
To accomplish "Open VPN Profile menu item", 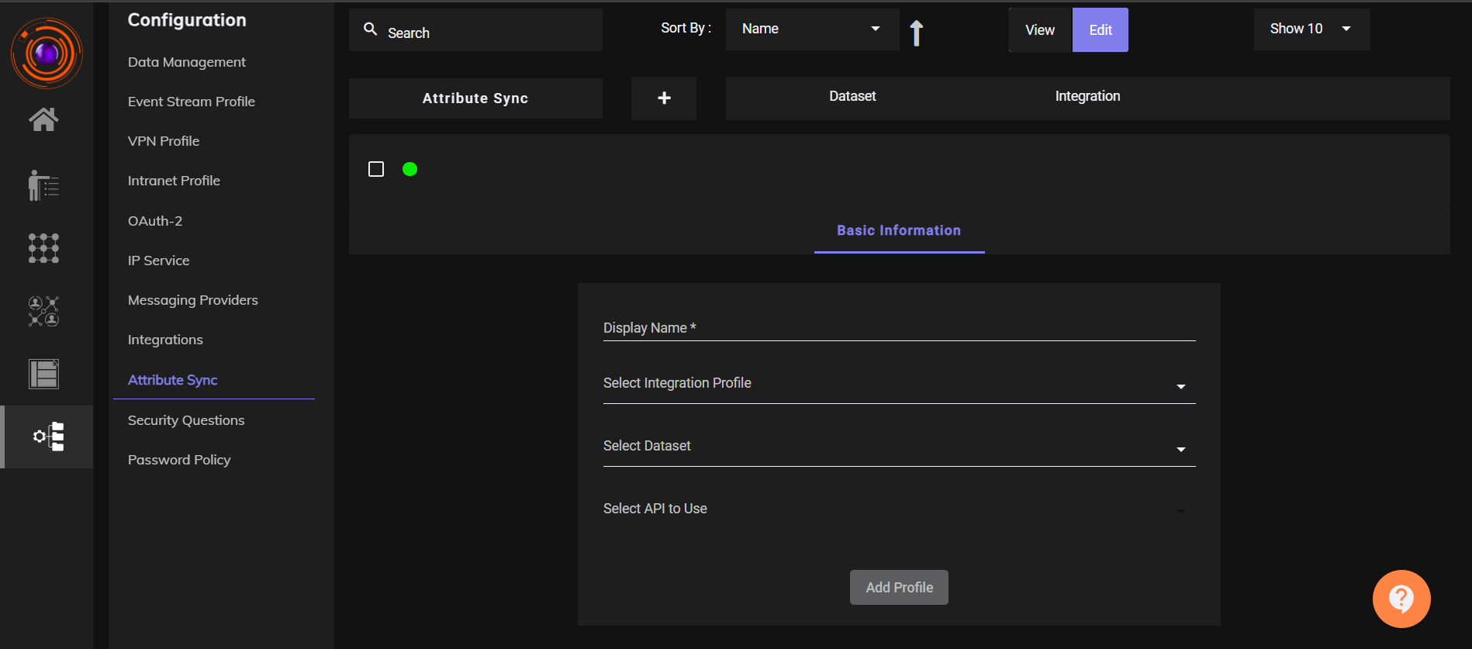I will click(x=164, y=141).
